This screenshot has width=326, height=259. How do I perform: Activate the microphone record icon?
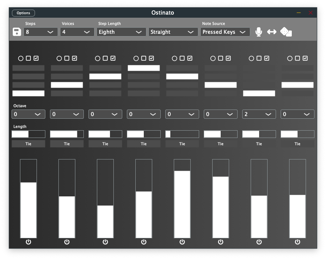[259, 32]
